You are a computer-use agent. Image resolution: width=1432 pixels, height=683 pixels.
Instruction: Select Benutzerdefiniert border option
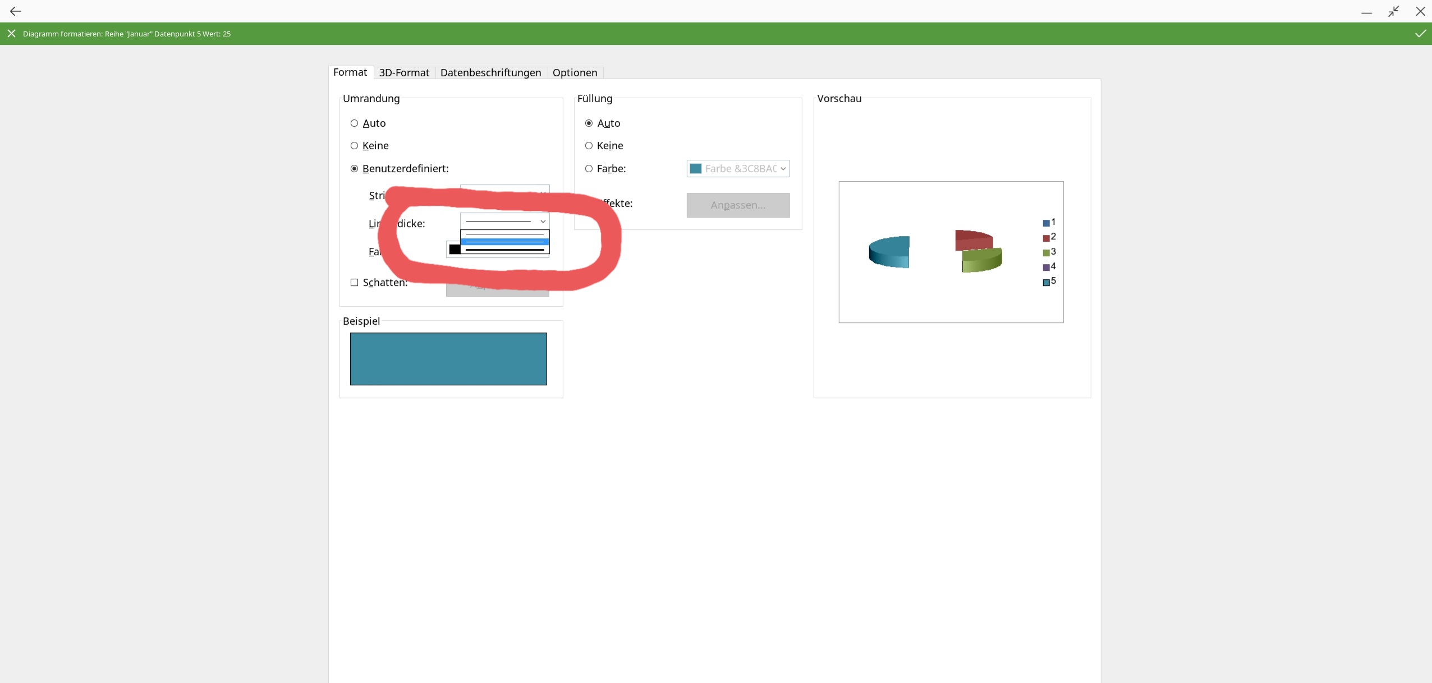tap(400, 169)
